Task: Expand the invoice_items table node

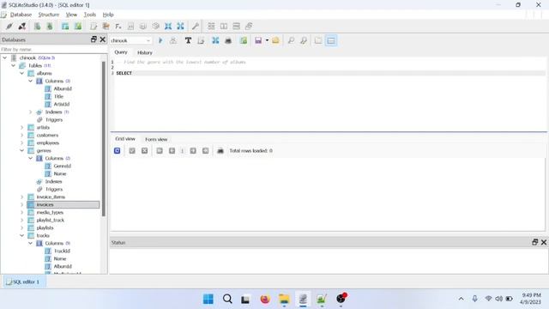Action: [x=21, y=197]
